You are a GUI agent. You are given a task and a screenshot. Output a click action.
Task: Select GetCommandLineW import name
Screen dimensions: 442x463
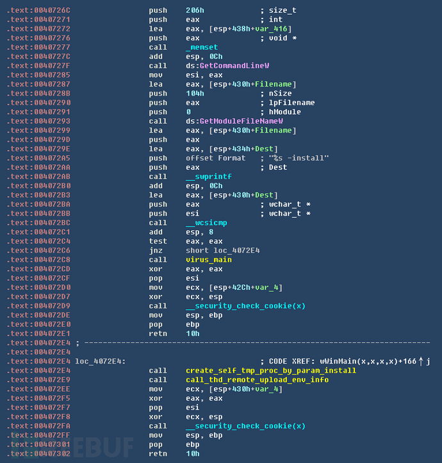click(x=234, y=65)
